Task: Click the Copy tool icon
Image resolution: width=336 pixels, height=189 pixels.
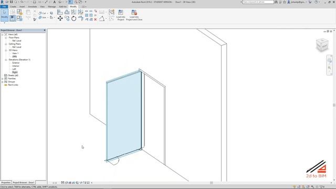Action: coord(67,18)
